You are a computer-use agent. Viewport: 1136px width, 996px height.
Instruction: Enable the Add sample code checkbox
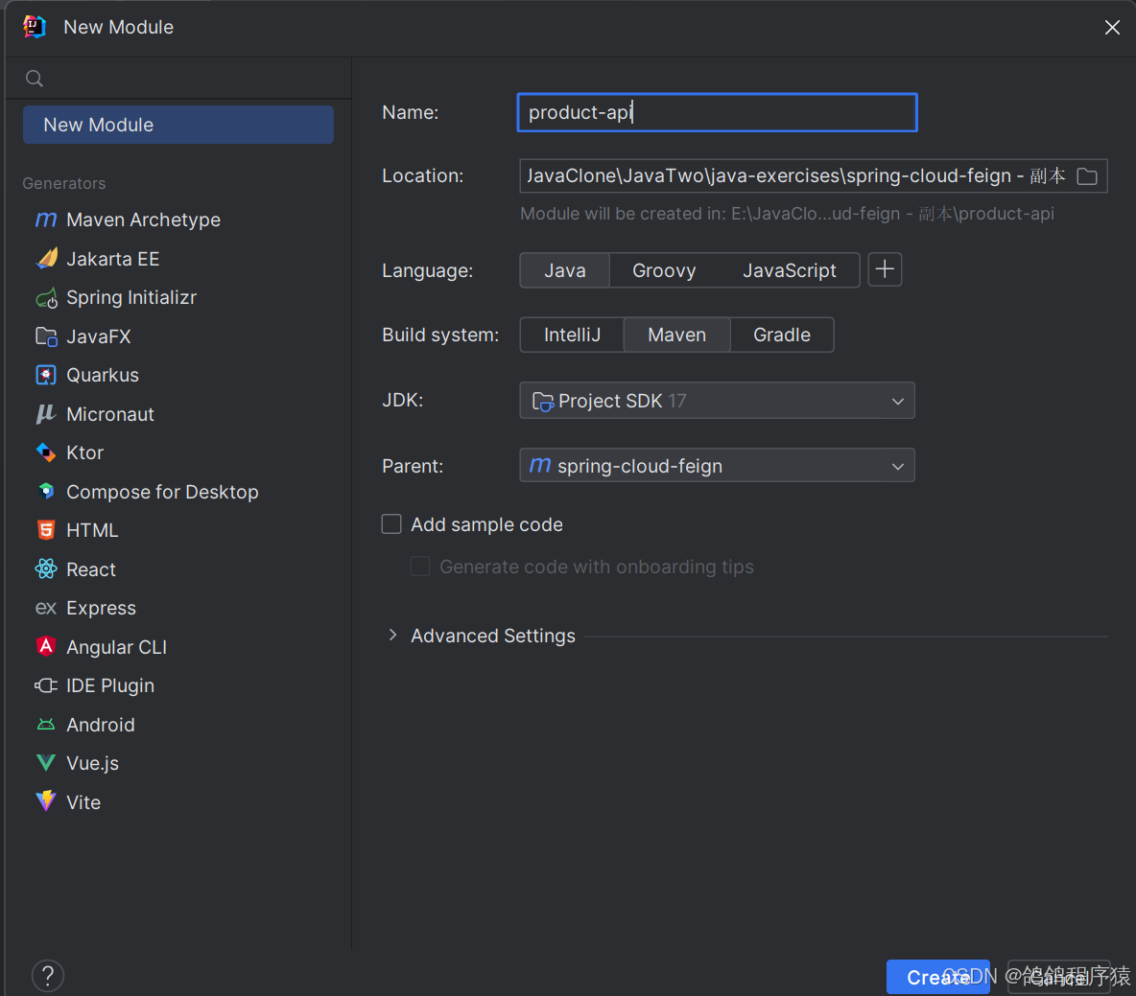[391, 524]
